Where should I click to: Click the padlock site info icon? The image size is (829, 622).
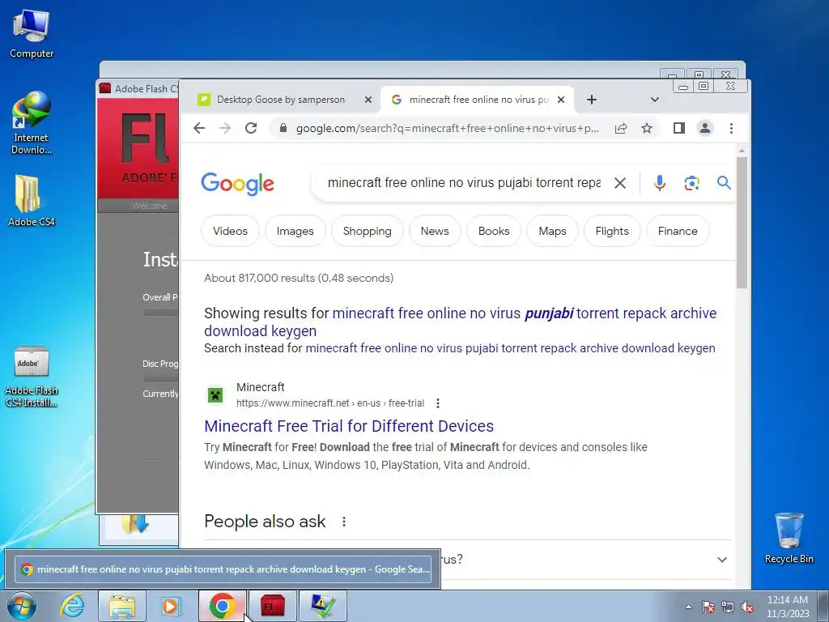tap(283, 128)
